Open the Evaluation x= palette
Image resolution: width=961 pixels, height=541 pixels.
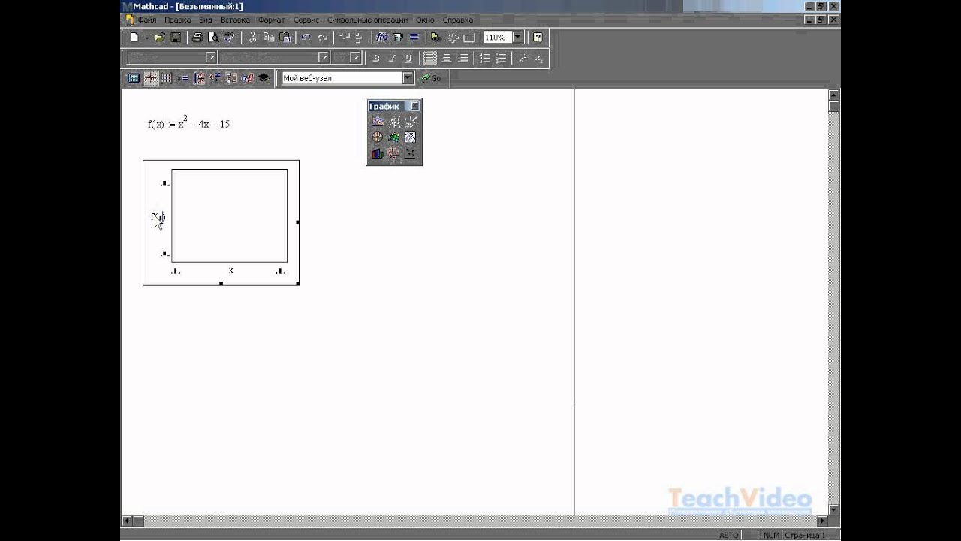point(182,78)
